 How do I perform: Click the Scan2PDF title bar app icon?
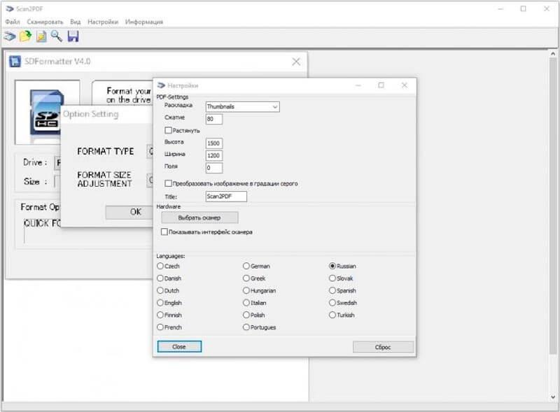tap(10, 9)
